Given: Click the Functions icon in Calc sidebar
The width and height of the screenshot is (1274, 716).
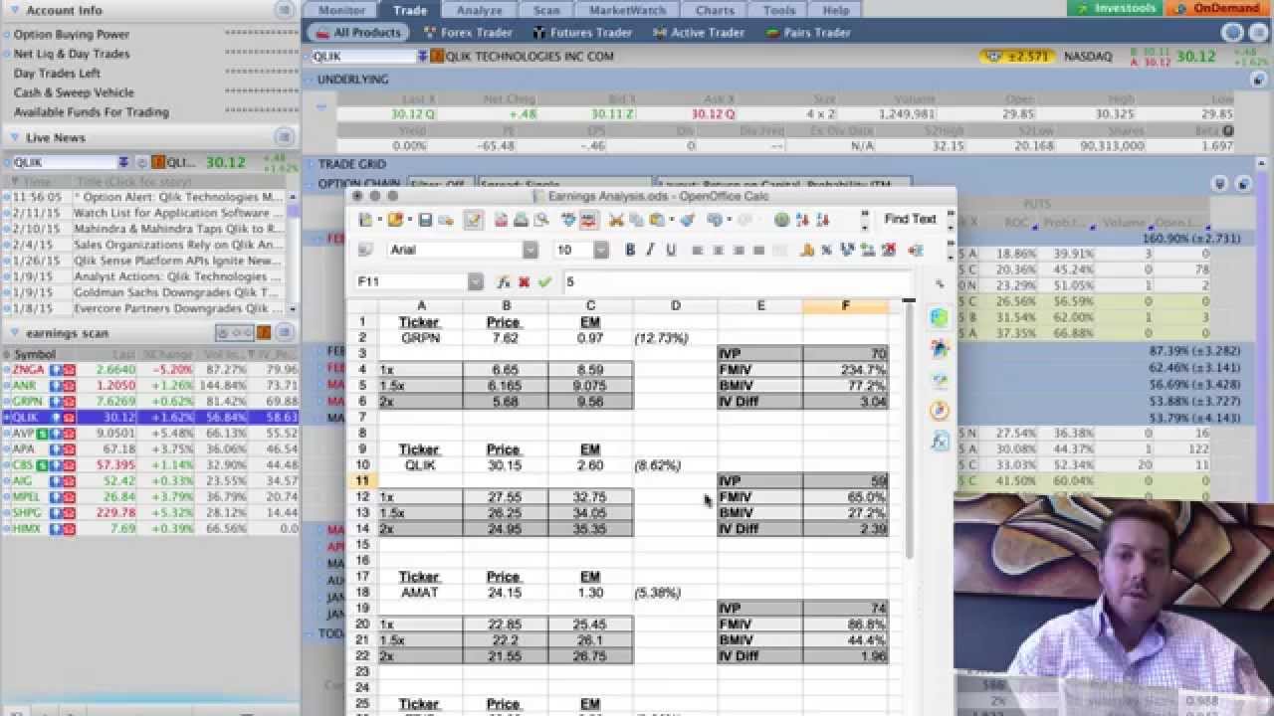Looking at the screenshot, I should coord(940,441).
